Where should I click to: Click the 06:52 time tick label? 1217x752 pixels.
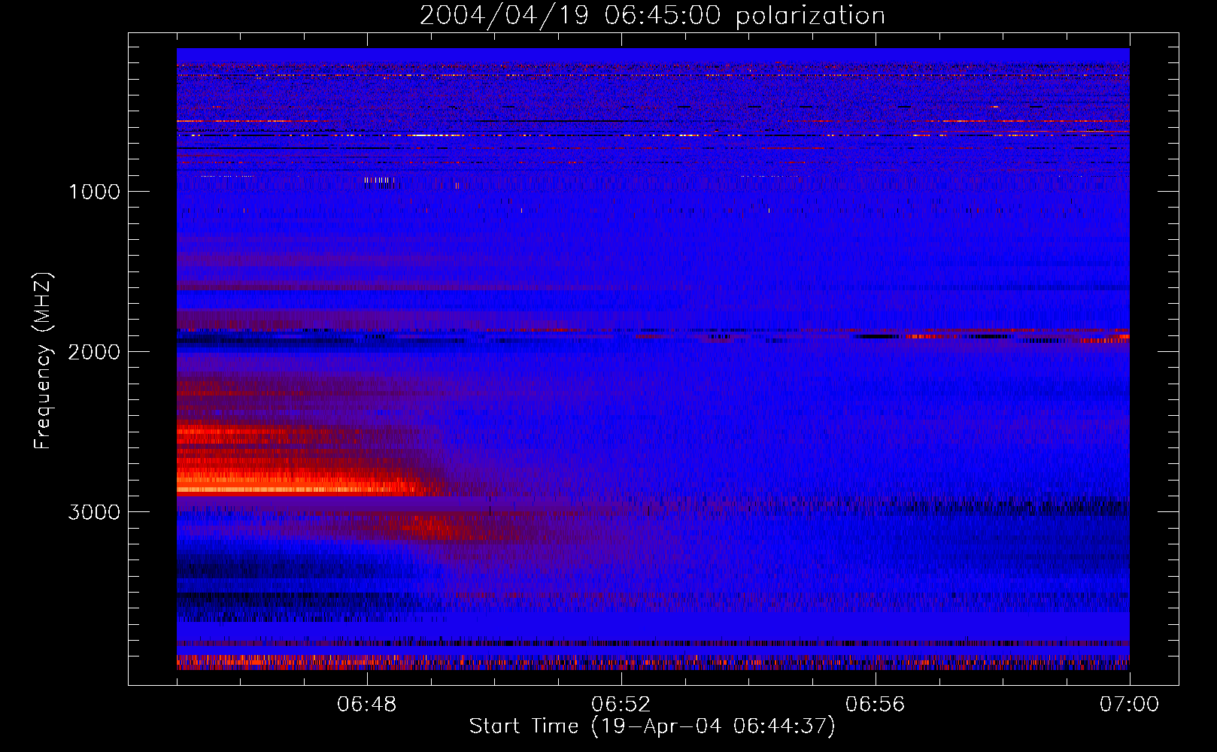click(x=621, y=705)
